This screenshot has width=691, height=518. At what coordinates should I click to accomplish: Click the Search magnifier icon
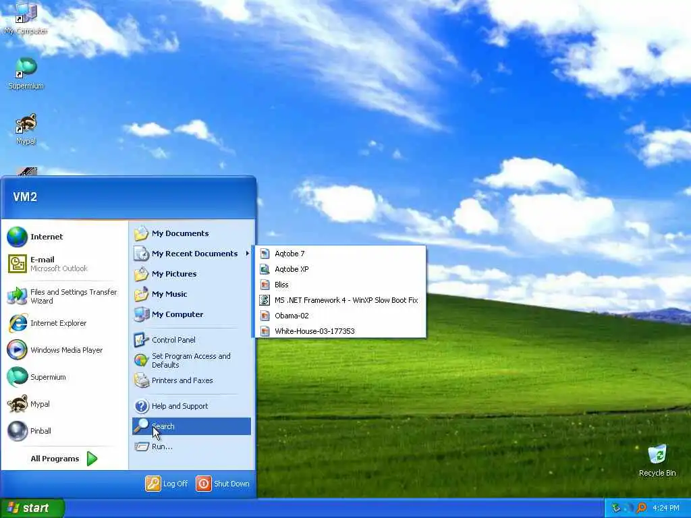pyautogui.click(x=142, y=426)
